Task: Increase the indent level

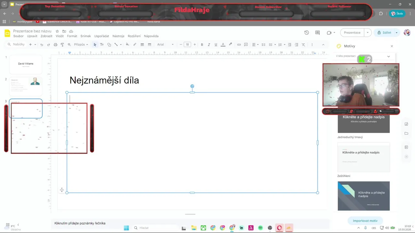Action: 296,45
